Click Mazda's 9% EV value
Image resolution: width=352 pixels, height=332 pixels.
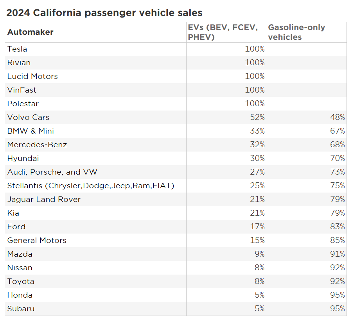coord(259,254)
